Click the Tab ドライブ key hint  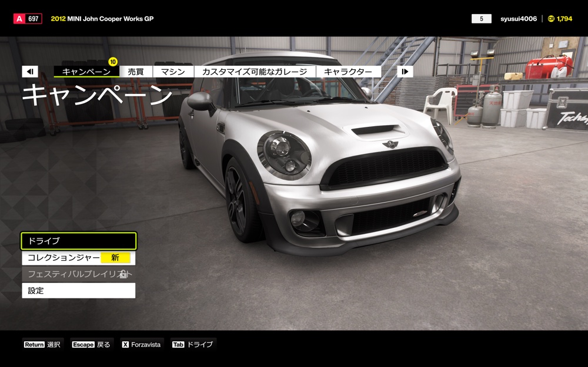(x=193, y=345)
